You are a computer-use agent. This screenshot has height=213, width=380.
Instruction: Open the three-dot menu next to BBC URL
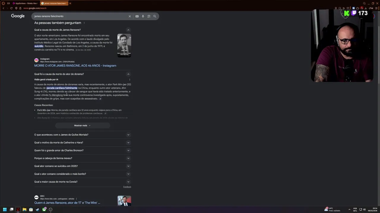(76, 199)
